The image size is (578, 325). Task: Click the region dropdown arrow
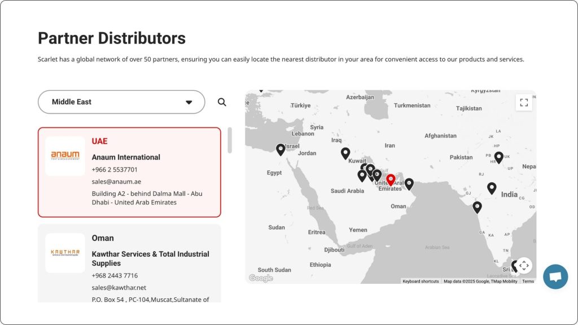189,102
